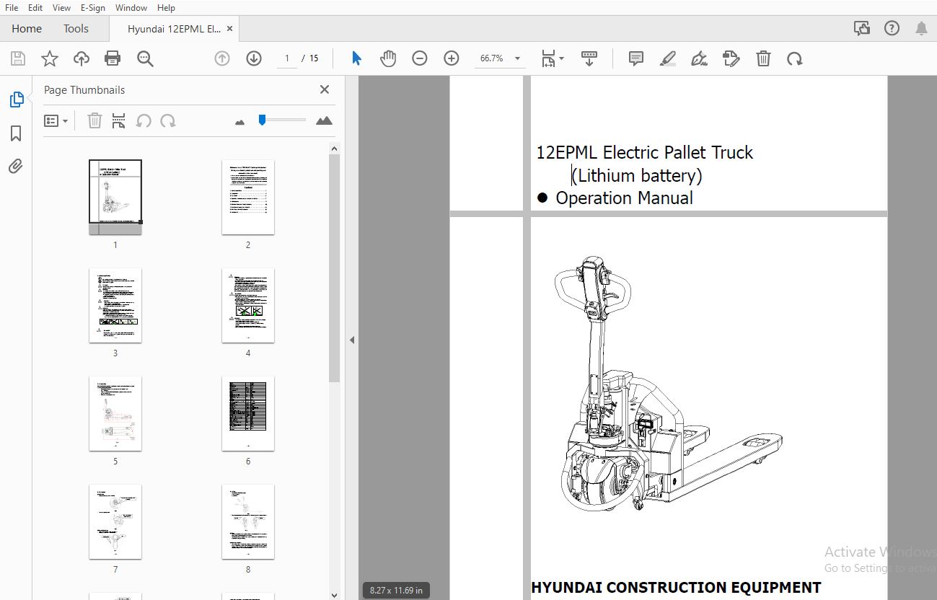This screenshot has height=600, width=937.
Task: Switch to the Home tab
Action: [x=27, y=29]
